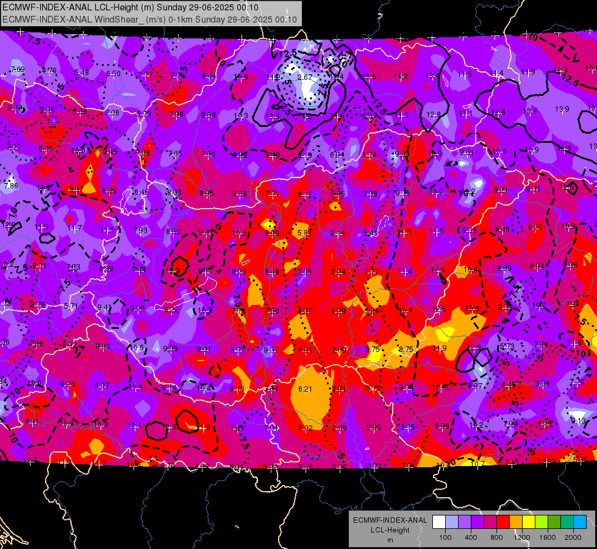Click legend heading ECMWF-INDEX-ANAL
This screenshot has width=597, height=549.
390,520
